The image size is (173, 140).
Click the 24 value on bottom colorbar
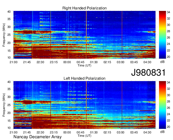168,114
